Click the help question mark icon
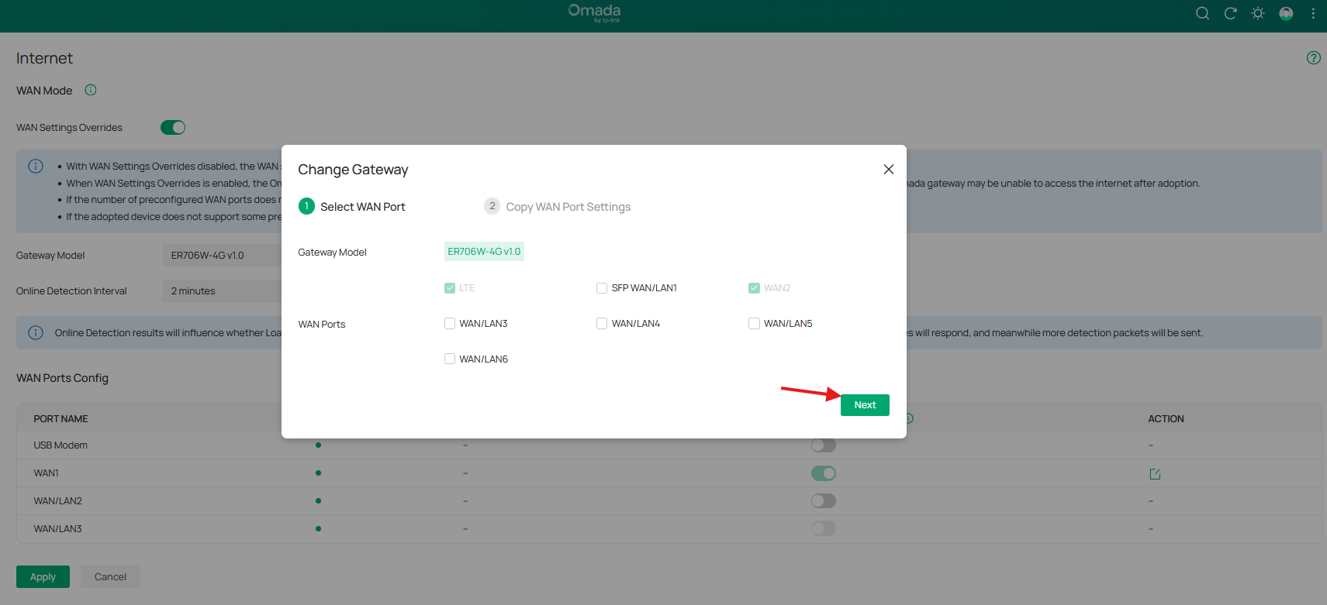Screen dimensions: 1327x605 (1313, 57)
